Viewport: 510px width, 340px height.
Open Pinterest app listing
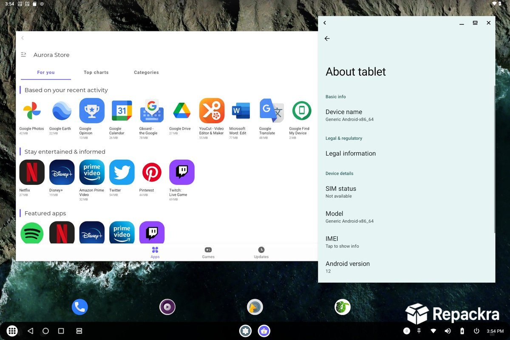(x=152, y=173)
